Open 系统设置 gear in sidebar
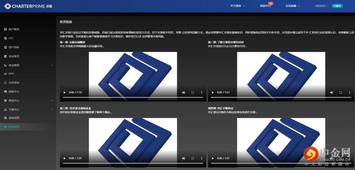 tap(13, 118)
